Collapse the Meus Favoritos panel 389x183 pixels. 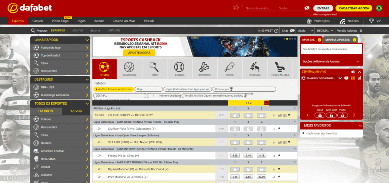click(360, 126)
